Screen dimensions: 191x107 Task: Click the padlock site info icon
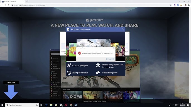[13, 5]
